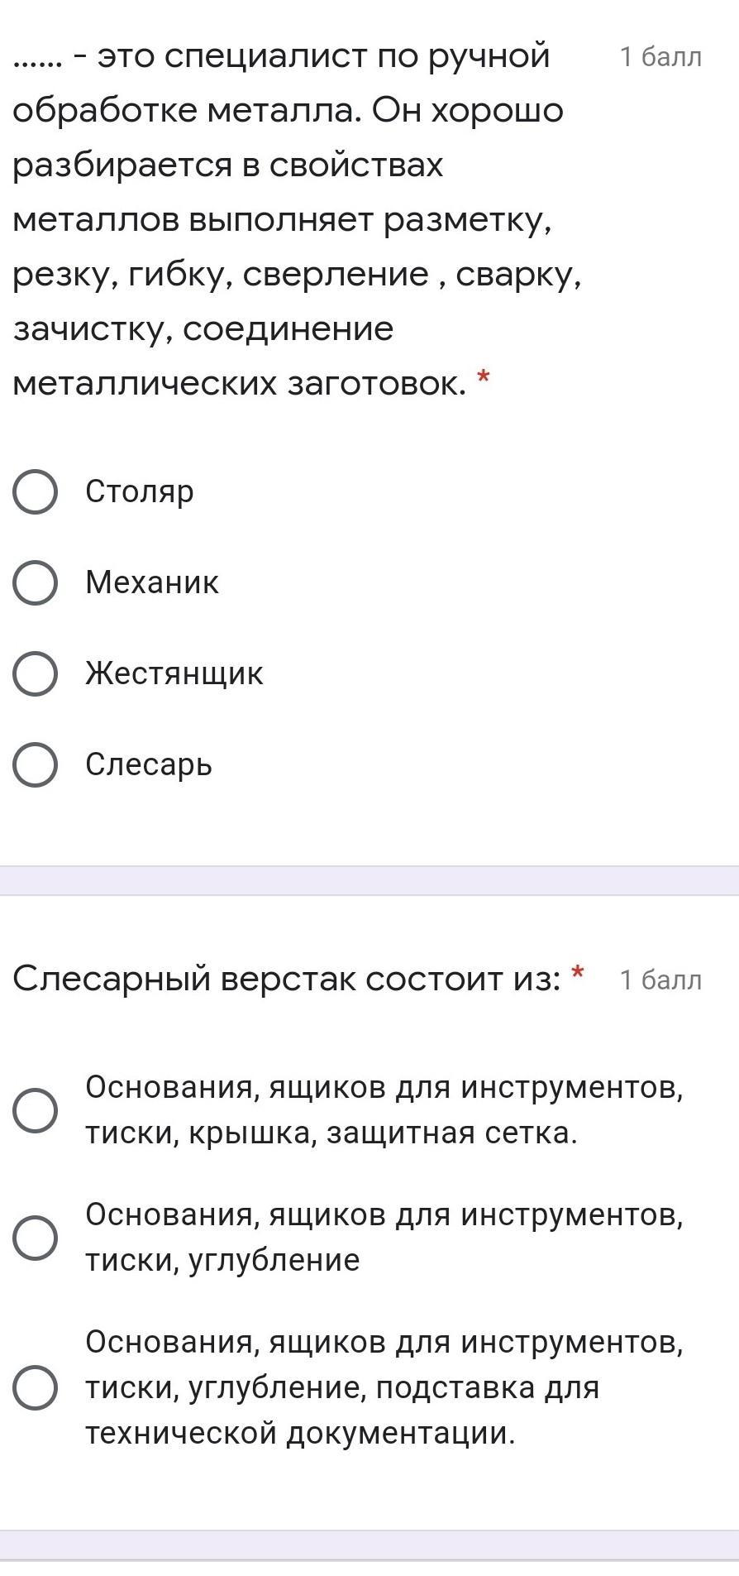Viewport: 739px width, 1576px height.
Task: Tap answer text mentioning "технической документации"
Action: [x=384, y=1387]
